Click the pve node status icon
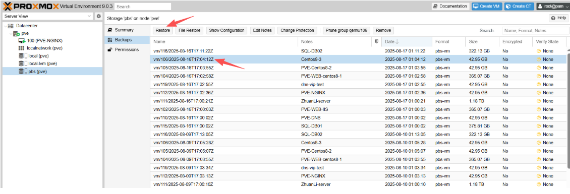 (16, 33)
